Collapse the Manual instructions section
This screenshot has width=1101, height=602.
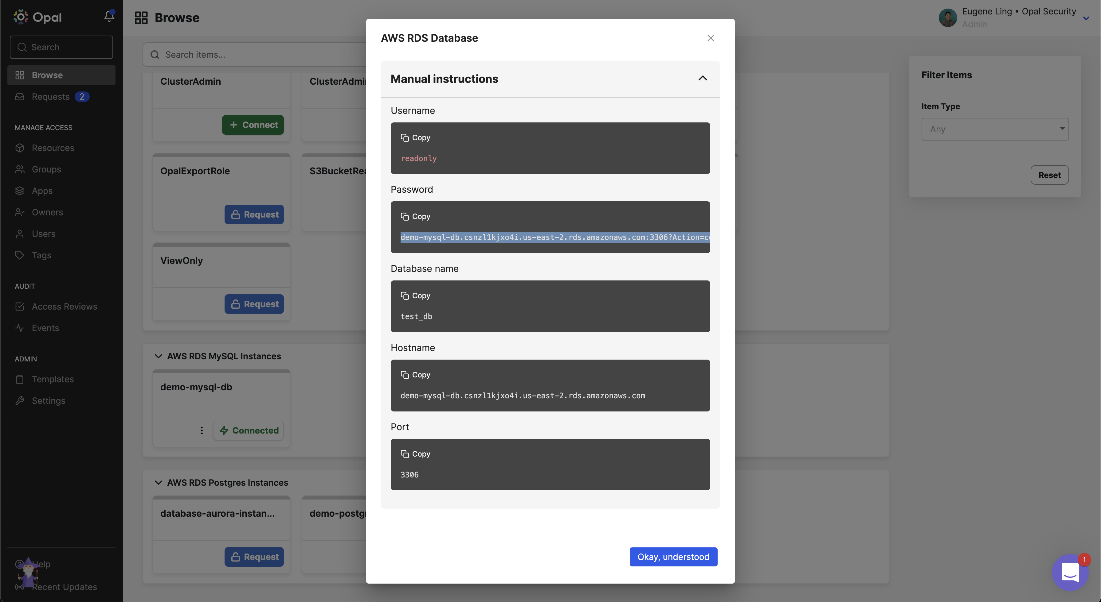703,79
